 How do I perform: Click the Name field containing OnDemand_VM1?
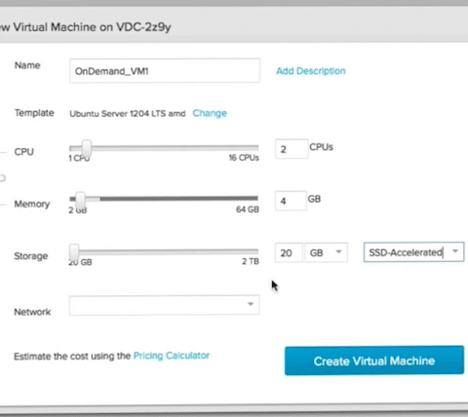pyautogui.click(x=165, y=71)
